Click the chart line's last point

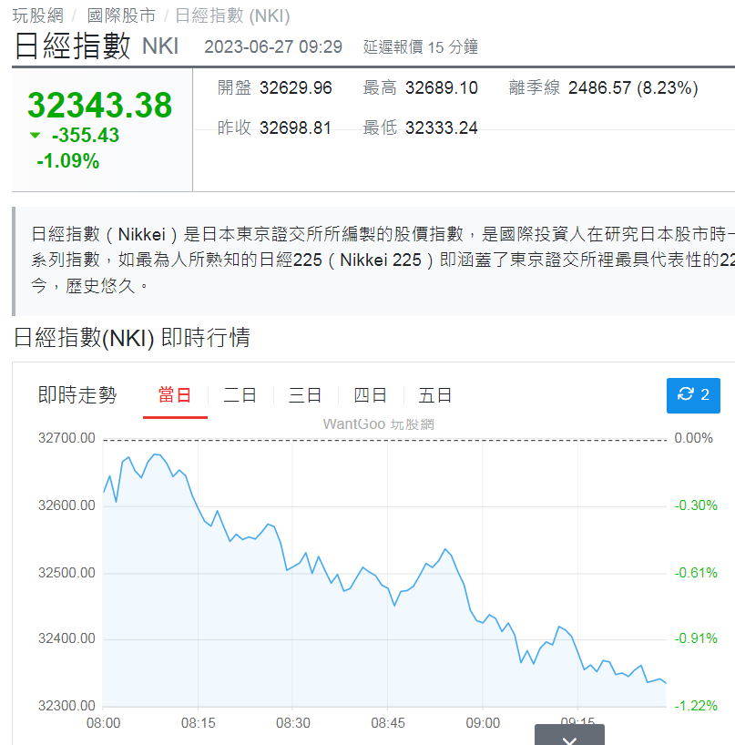[x=667, y=682]
